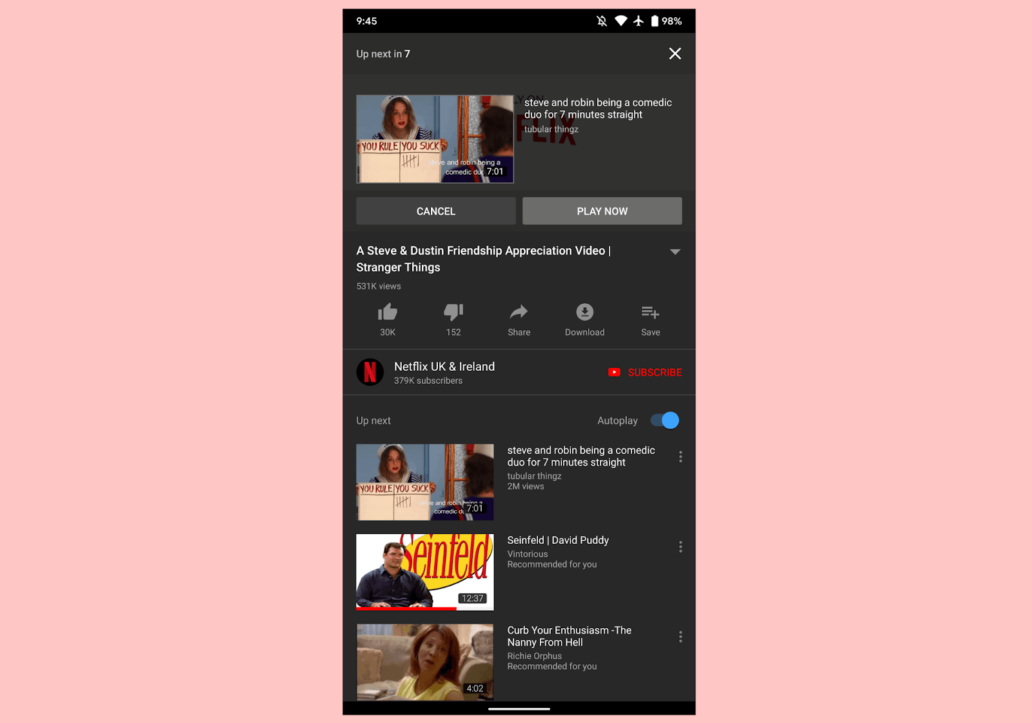Open three-dot menu on steve and robin video
This screenshot has width=1032, height=723.
pos(680,457)
